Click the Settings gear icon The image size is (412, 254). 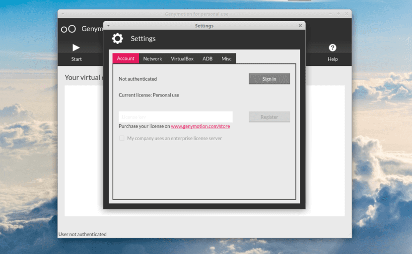pyautogui.click(x=118, y=39)
